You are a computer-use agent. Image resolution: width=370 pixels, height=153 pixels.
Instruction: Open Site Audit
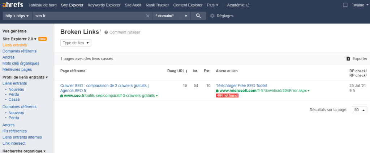tap(133, 5)
